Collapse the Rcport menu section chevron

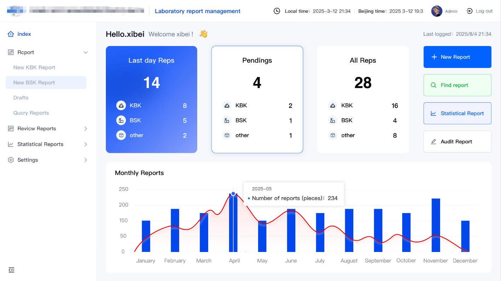pos(85,52)
